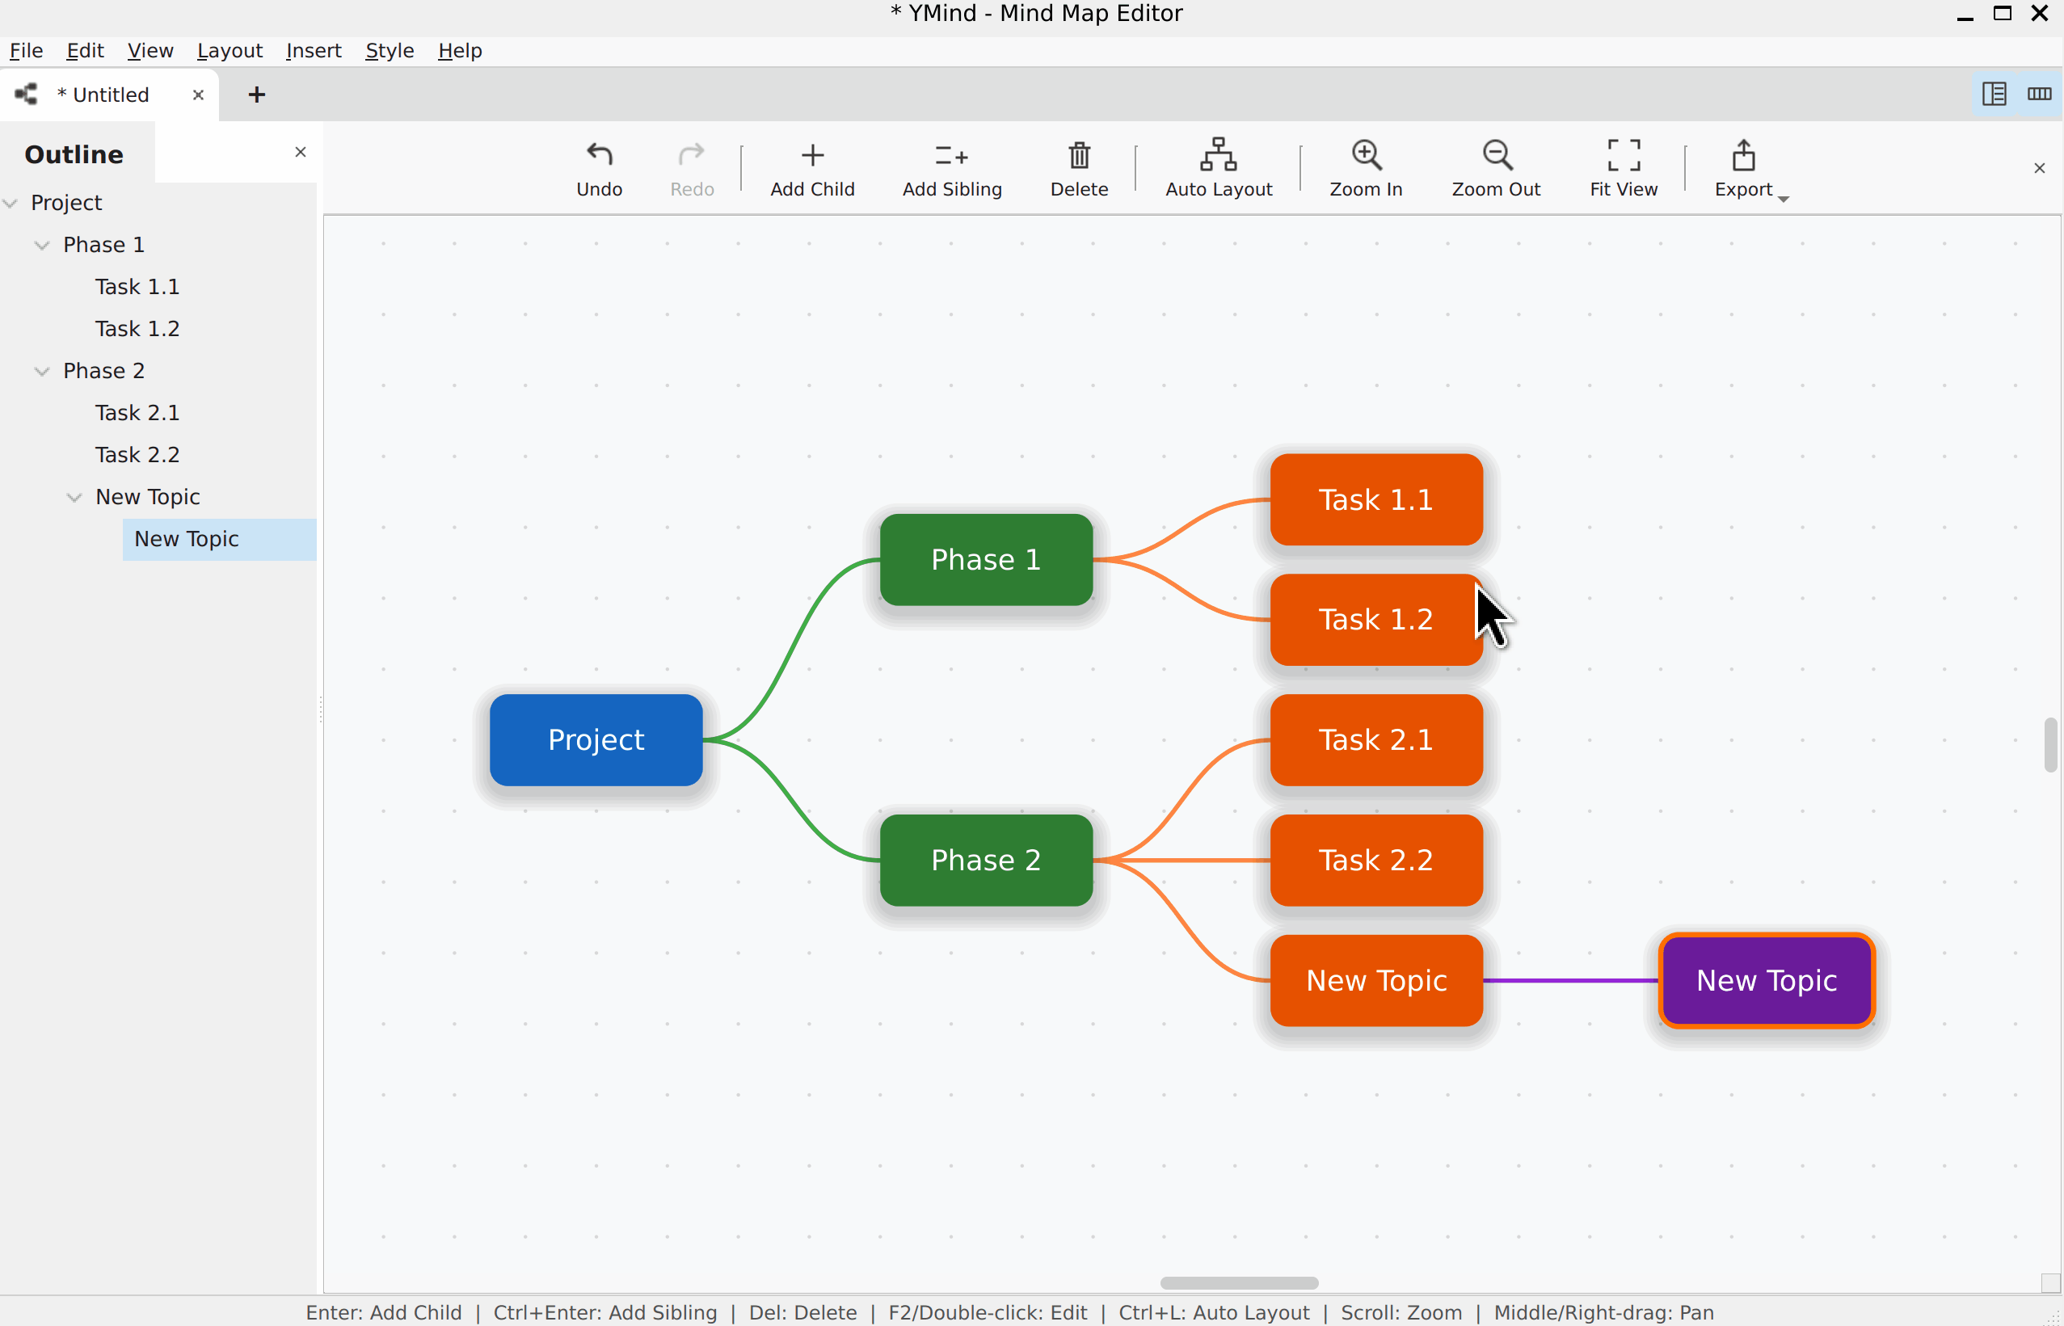
Task: Toggle the outline side panel layout button
Action: click(1994, 94)
